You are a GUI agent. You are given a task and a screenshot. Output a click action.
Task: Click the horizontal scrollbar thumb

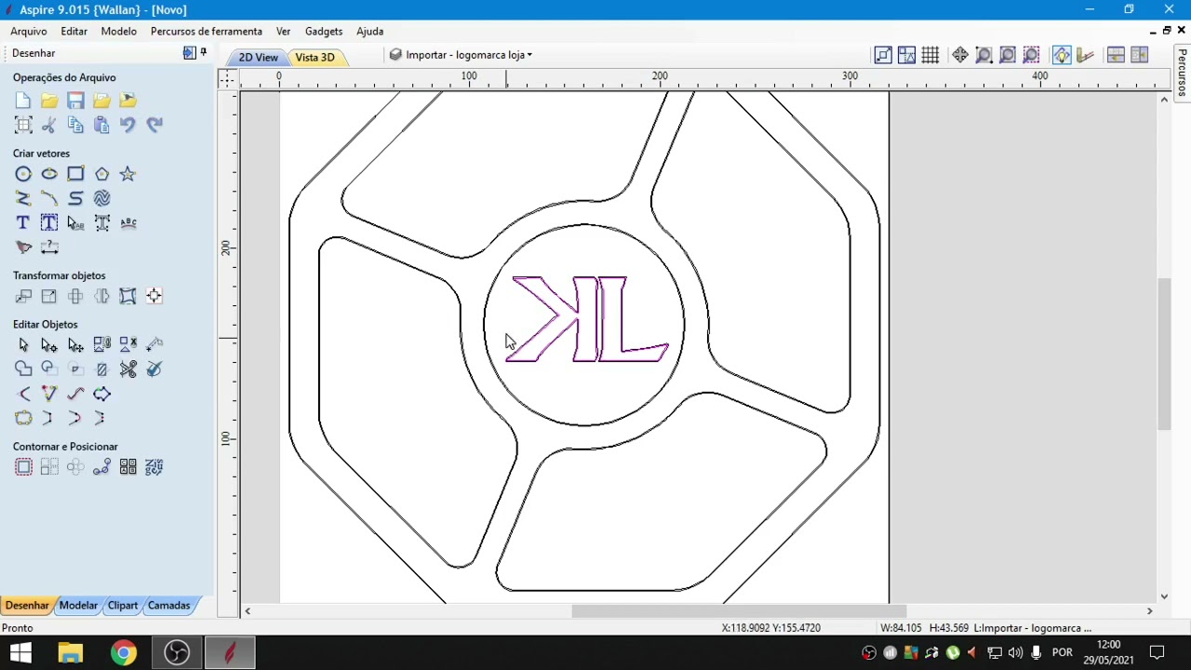[x=739, y=610]
